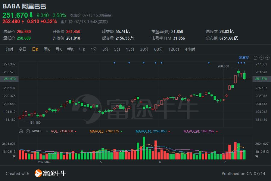Click the 总股本 value 26.83亿
The height and width of the screenshot is (181, 271).
pos(226,32)
